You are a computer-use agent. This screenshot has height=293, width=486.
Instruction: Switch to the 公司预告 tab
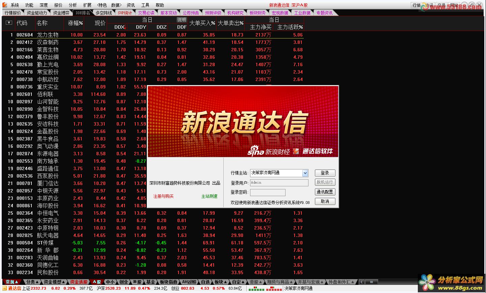191,13
